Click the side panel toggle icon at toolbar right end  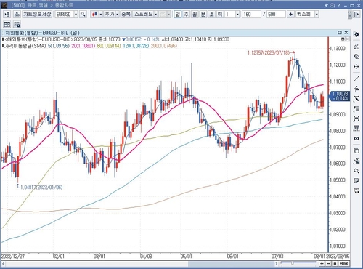point(356,15)
